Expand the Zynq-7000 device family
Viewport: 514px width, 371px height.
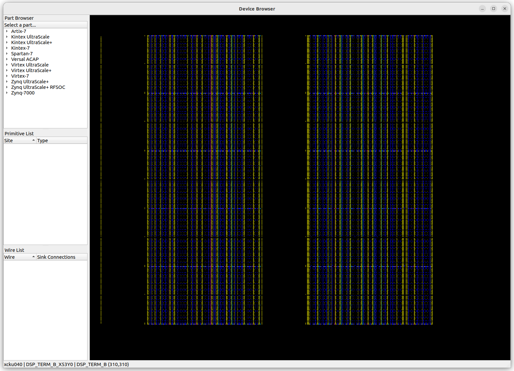click(7, 93)
